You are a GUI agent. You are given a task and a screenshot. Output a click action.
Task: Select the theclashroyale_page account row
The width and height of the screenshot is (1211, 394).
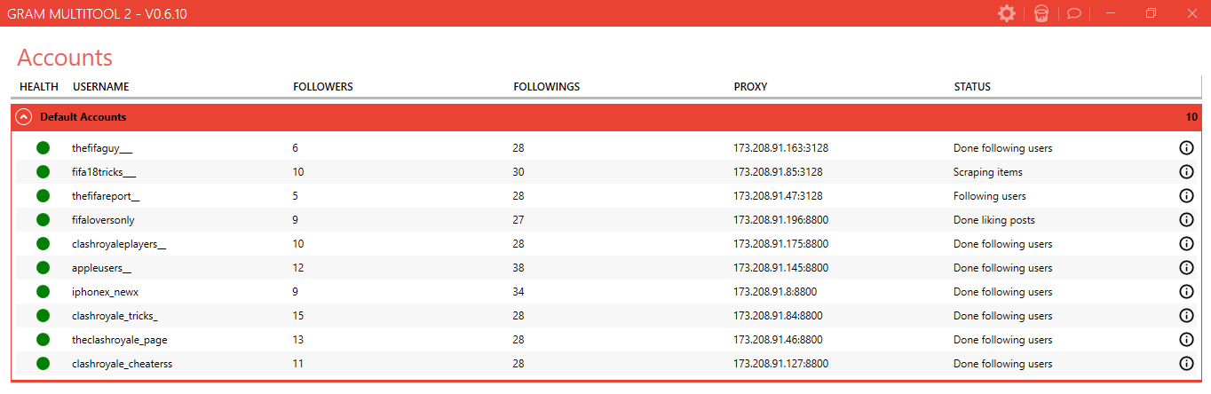605,340
